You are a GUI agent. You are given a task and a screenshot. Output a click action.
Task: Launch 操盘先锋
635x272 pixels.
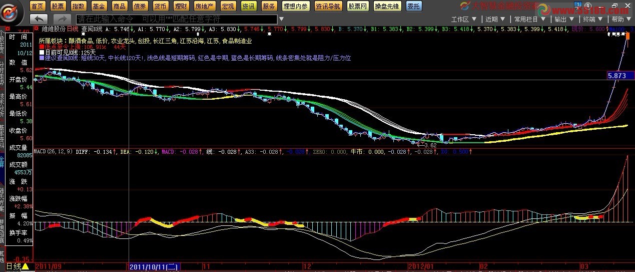(x=387, y=6)
